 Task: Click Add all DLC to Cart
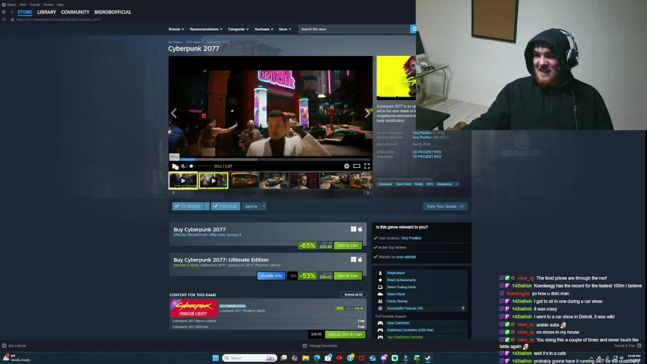(x=345, y=334)
